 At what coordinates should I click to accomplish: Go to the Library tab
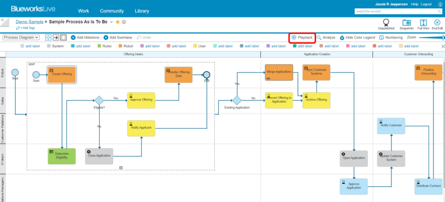[142, 11]
